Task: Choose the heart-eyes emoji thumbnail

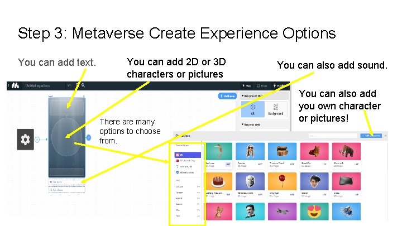Action: tap(314, 211)
